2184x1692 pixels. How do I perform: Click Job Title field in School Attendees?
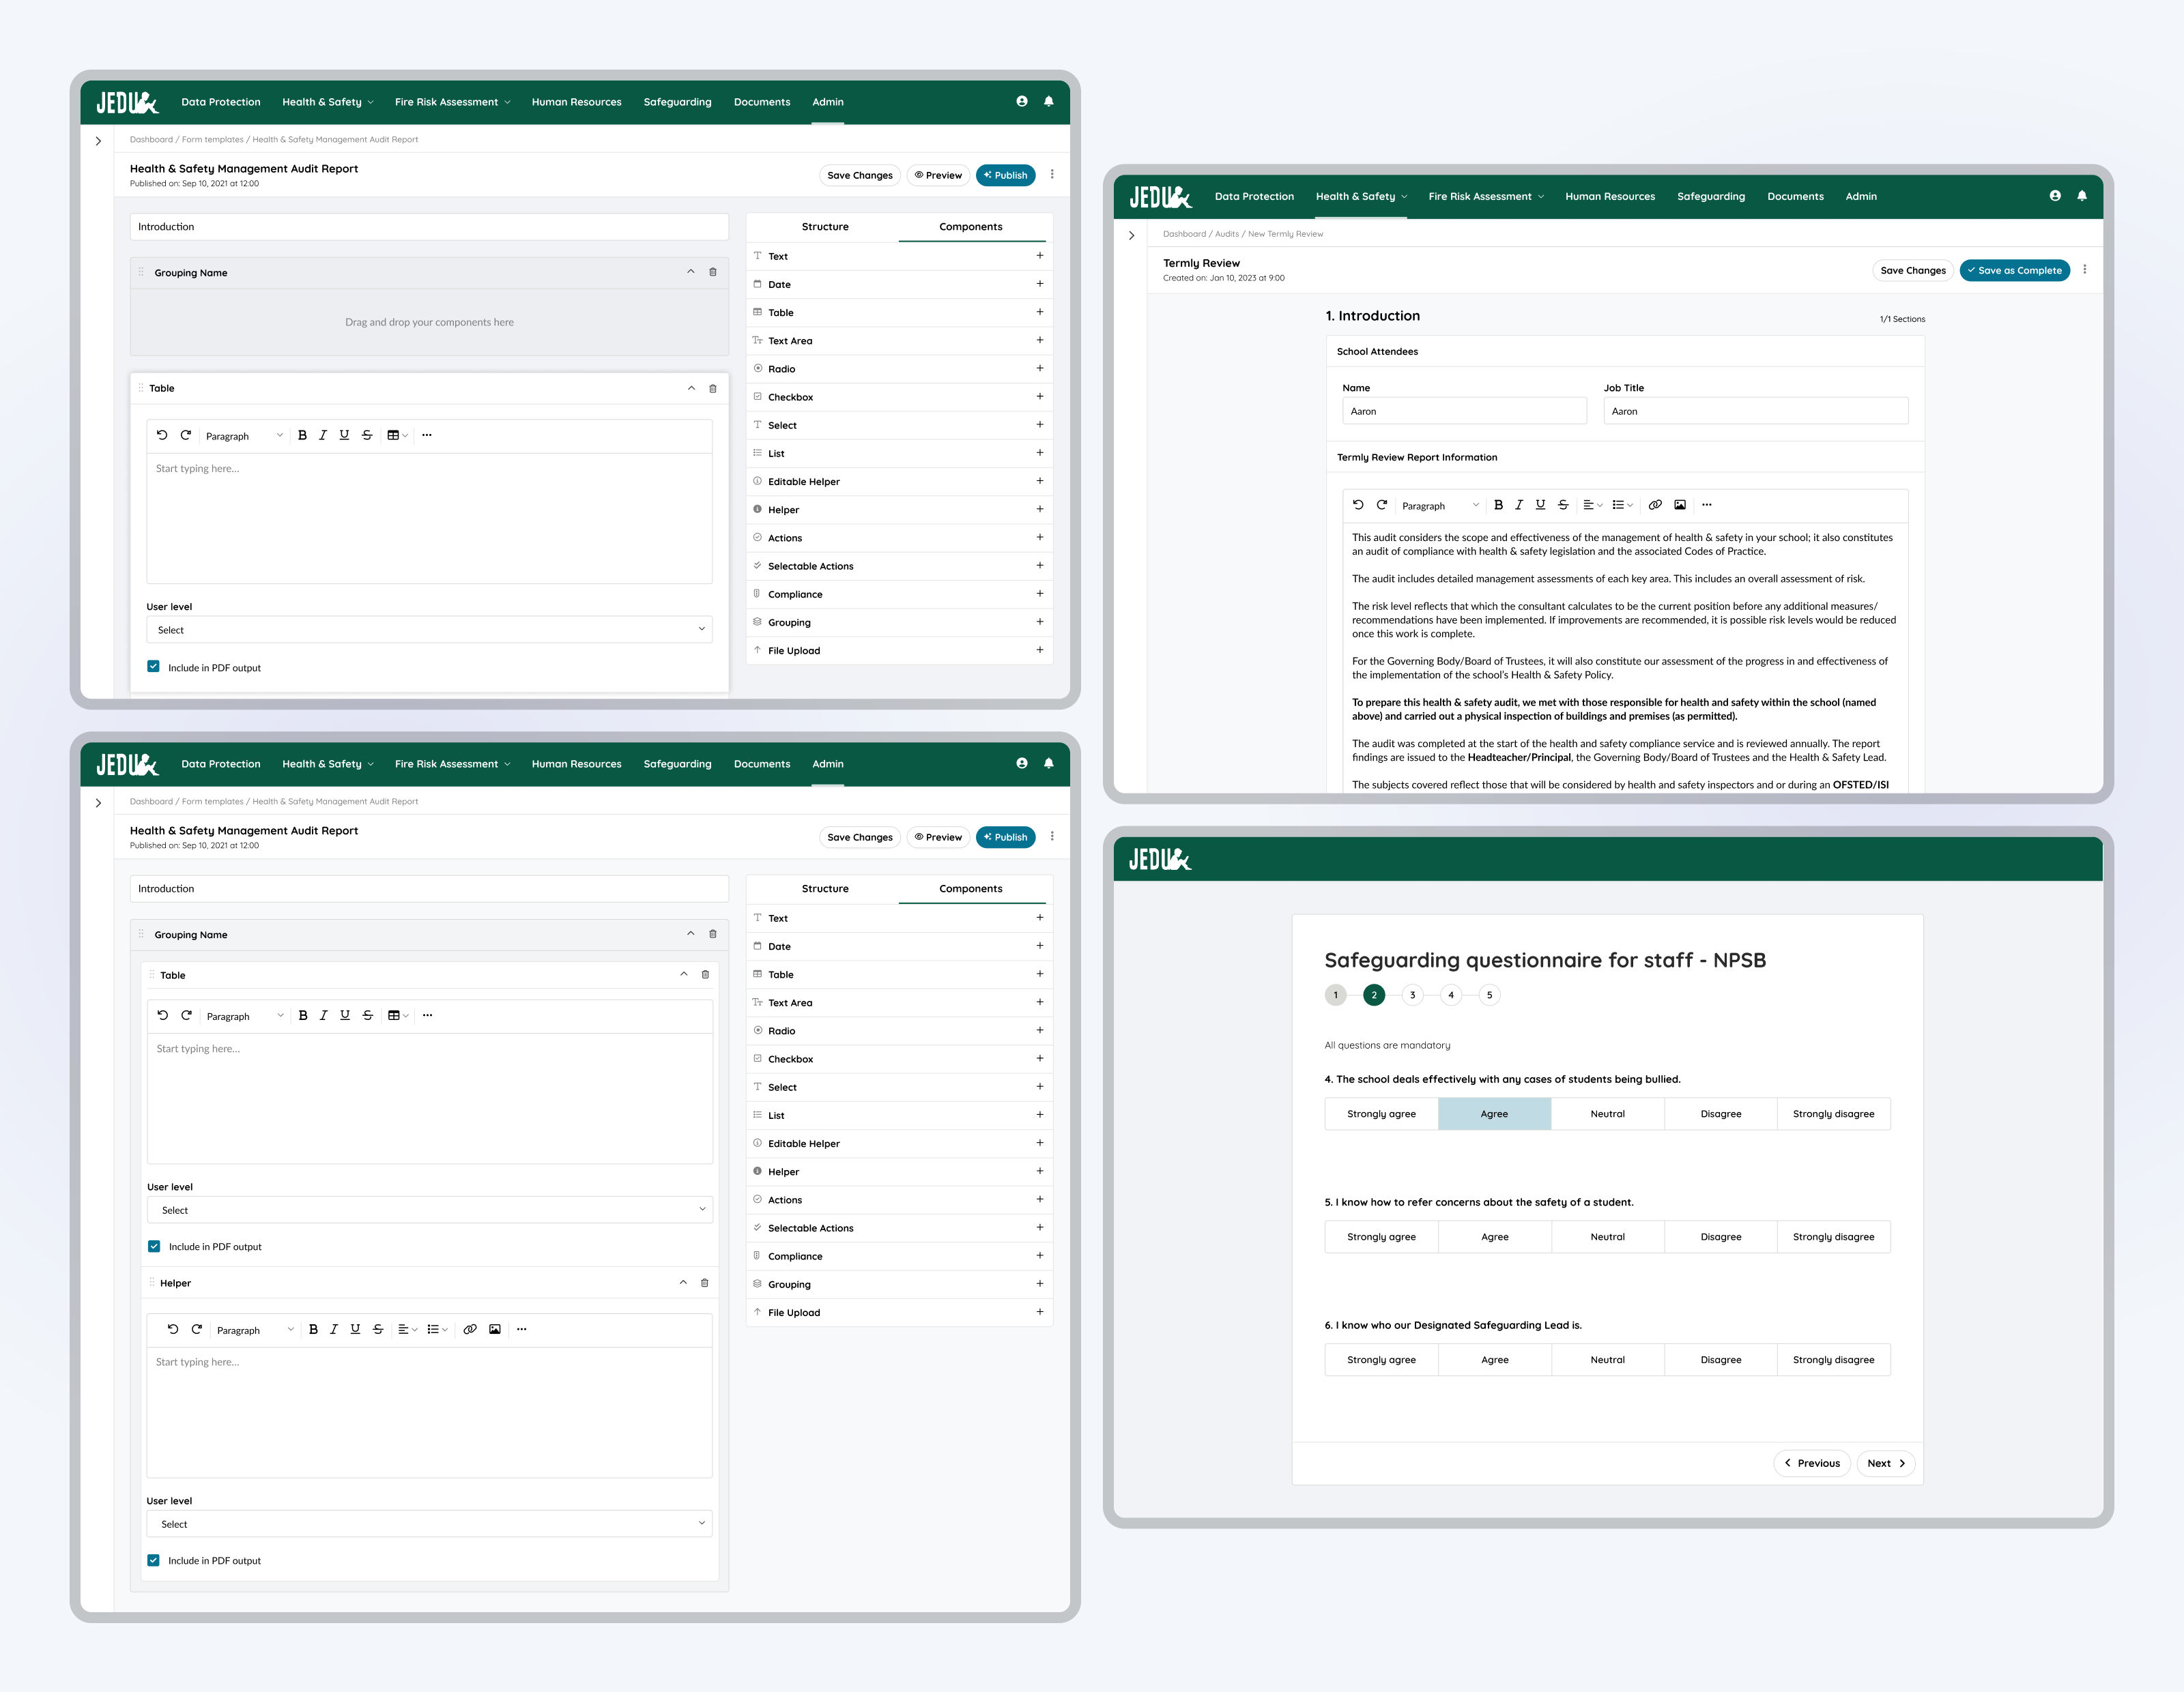point(1755,411)
